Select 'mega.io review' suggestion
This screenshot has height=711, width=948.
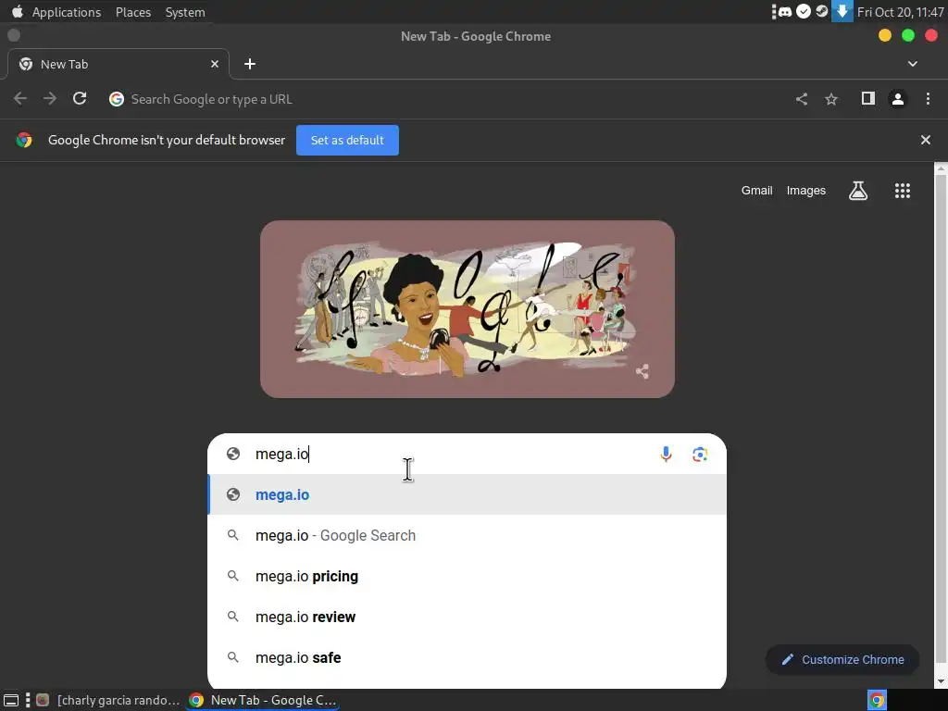(467, 617)
